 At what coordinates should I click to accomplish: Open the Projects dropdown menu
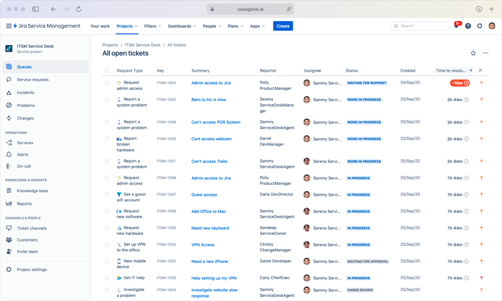click(x=127, y=26)
